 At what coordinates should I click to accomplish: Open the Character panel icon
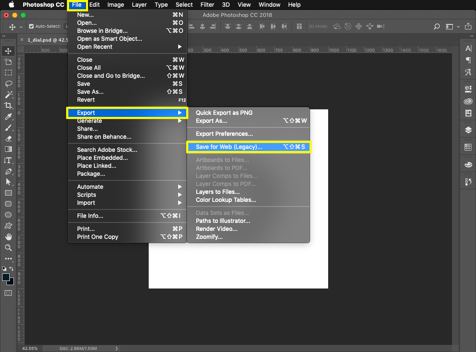[468, 48]
